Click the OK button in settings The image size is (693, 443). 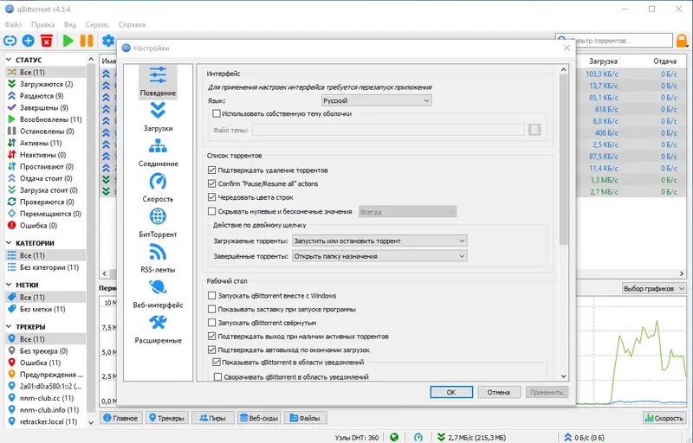(x=451, y=392)
